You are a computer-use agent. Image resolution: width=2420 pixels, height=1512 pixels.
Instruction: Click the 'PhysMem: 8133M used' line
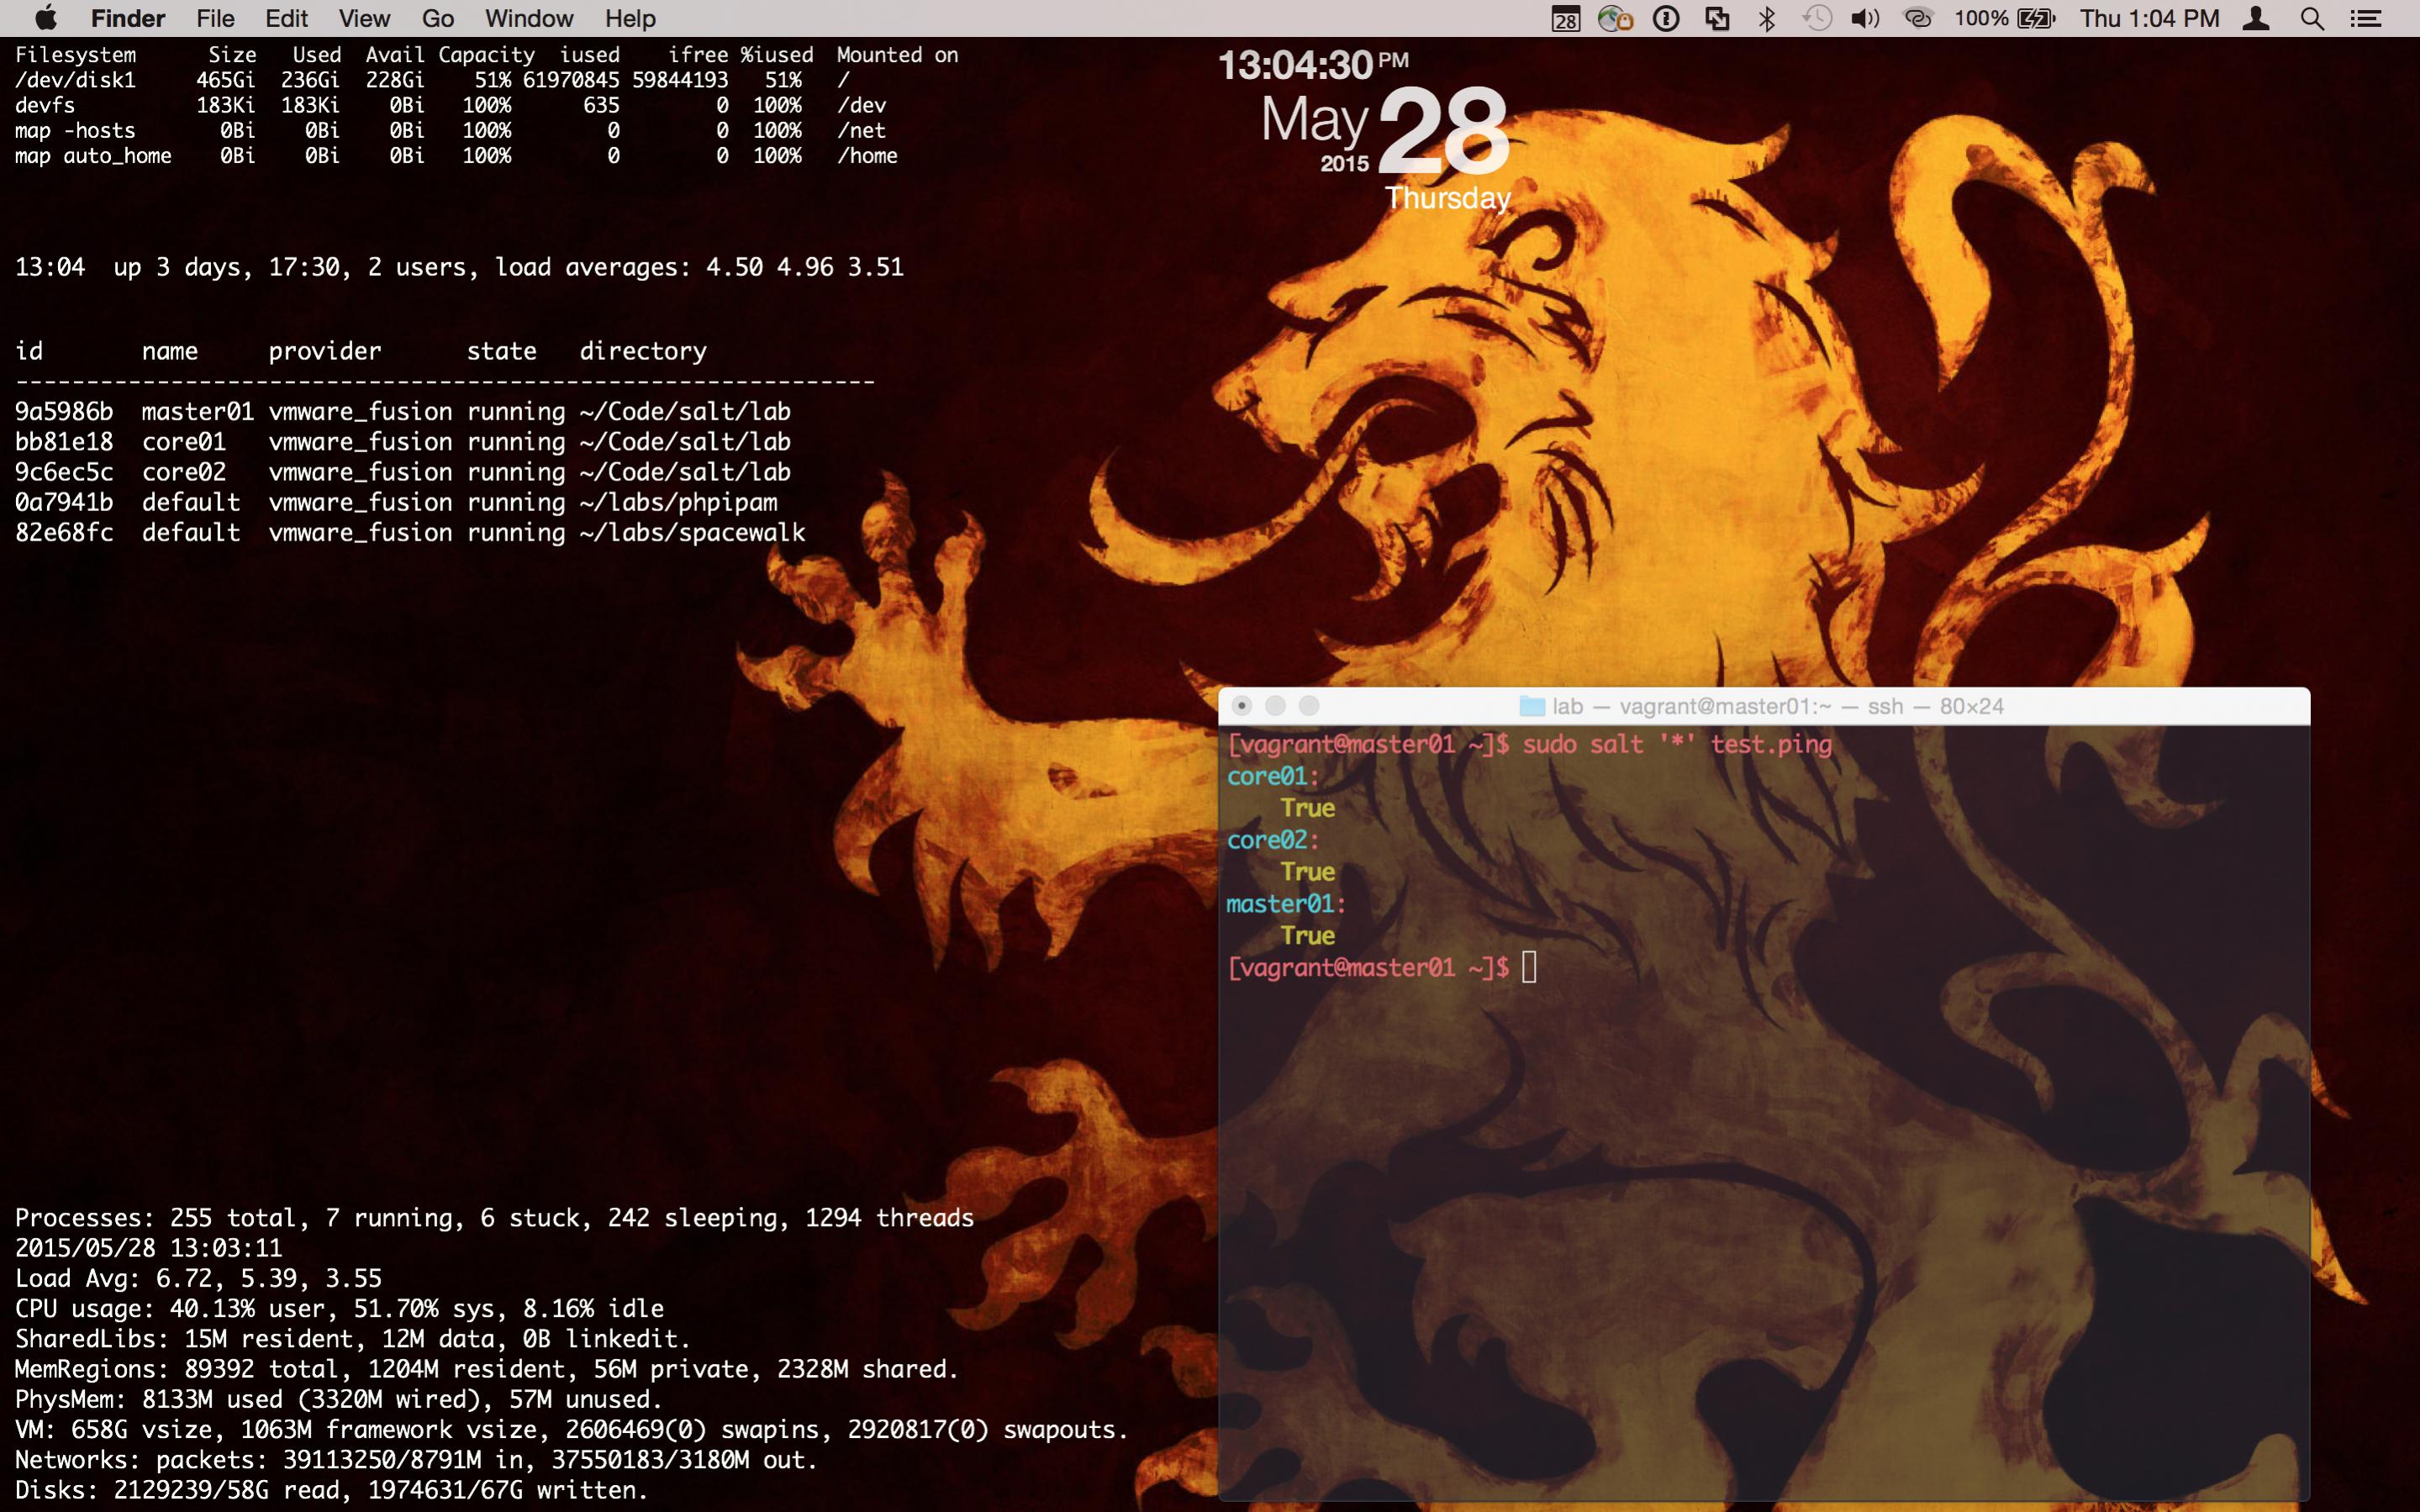coord(339,1399)
